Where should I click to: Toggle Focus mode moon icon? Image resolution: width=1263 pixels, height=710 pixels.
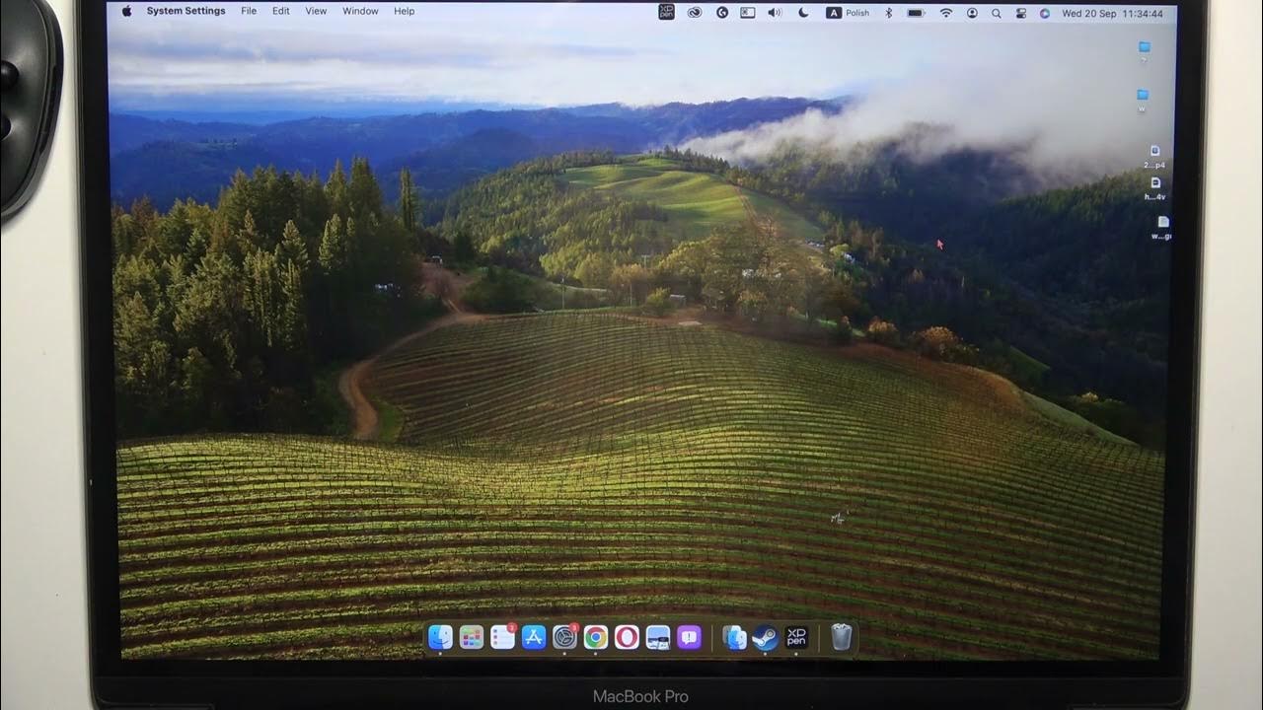[803, 13]
